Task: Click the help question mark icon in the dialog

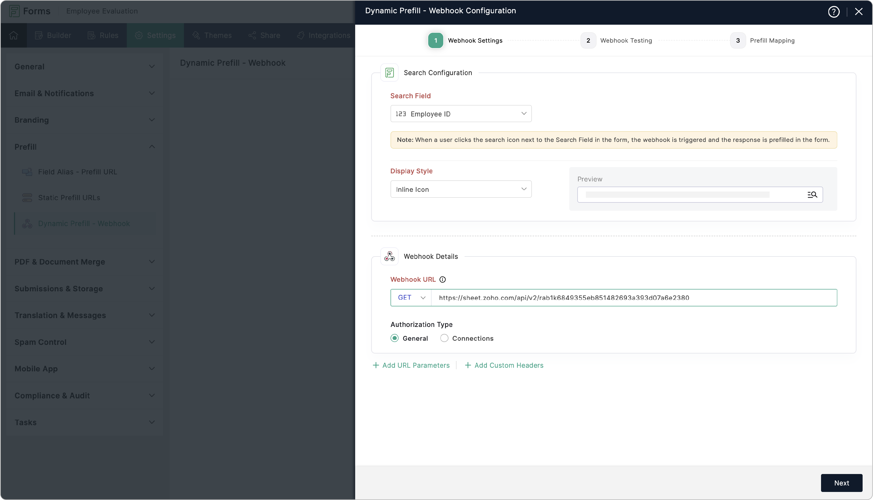Action: (834, 11)
